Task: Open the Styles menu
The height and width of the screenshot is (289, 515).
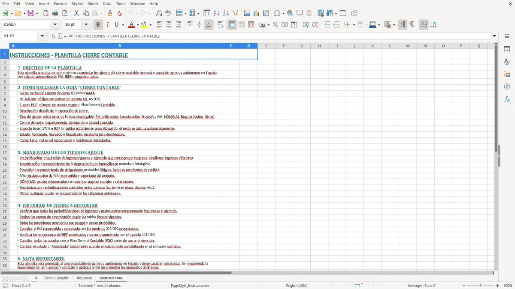Action: click(77, 3)
